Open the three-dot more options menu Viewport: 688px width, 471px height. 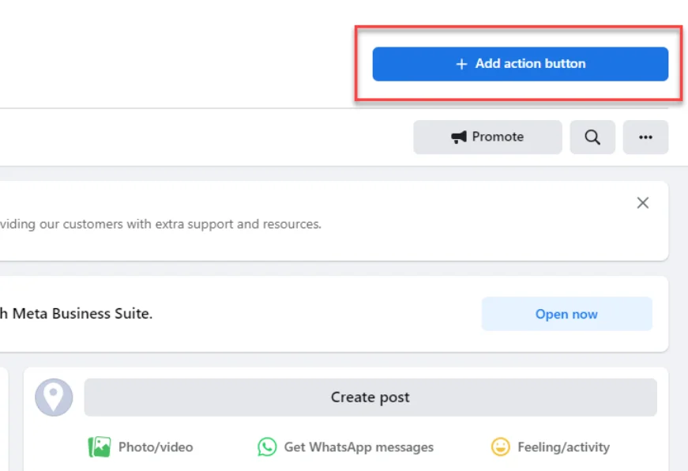(645, 138)
